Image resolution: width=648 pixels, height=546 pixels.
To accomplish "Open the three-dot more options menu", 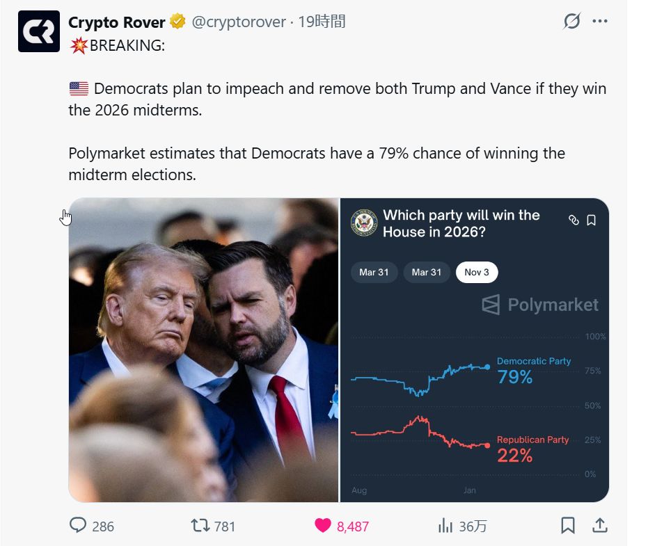I will [x=600, y=22].
